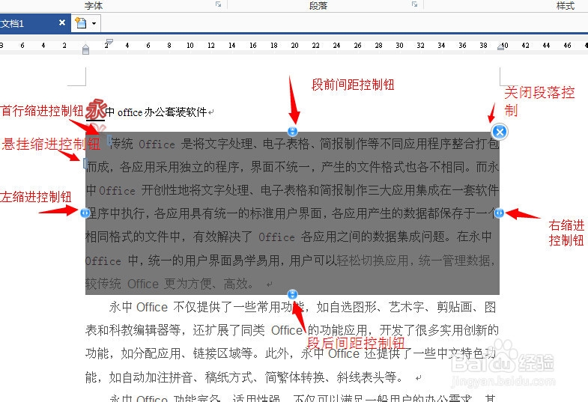Click the line 较传统 Office 更为方便、高效
588x402 pixels.
179,284
